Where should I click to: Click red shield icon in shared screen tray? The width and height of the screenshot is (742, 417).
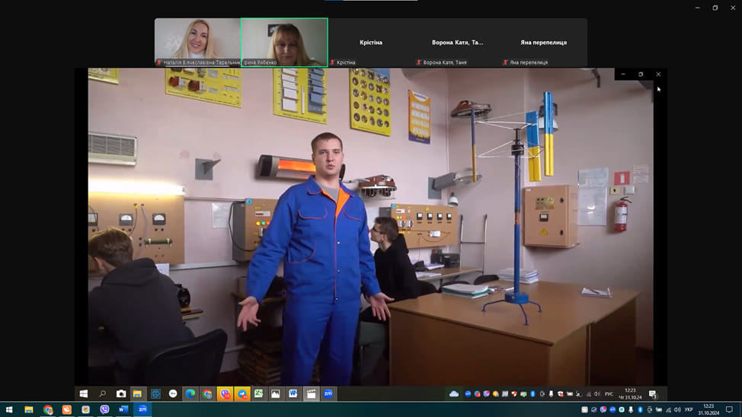(x=514, y=394)
